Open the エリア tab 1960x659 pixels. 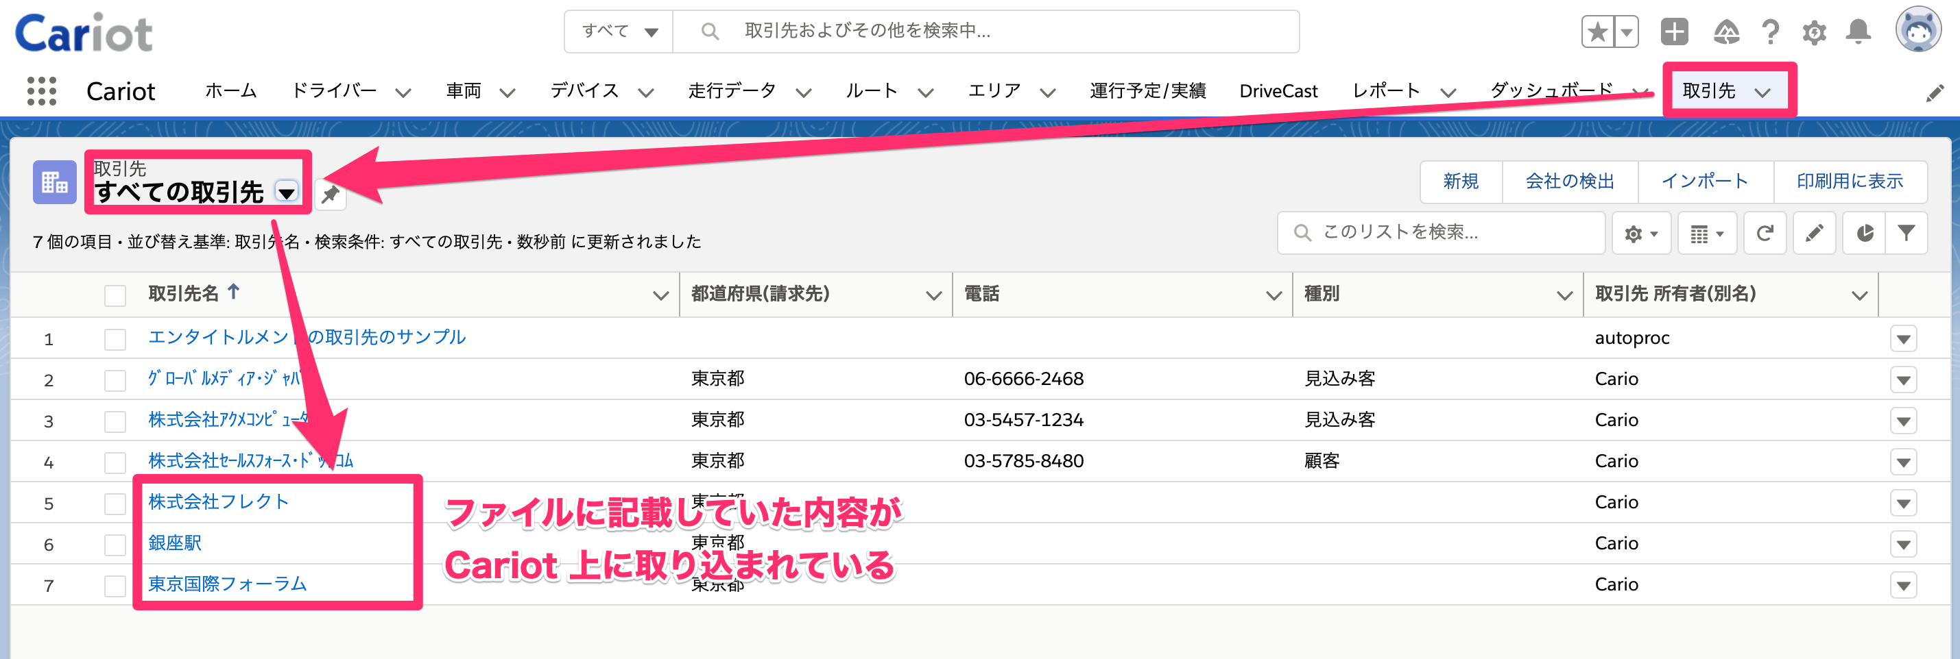[994, 91]
